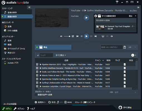
Task: Open オプション with the wrench icon
Action: pyautogui.click(x=19, y=109)
